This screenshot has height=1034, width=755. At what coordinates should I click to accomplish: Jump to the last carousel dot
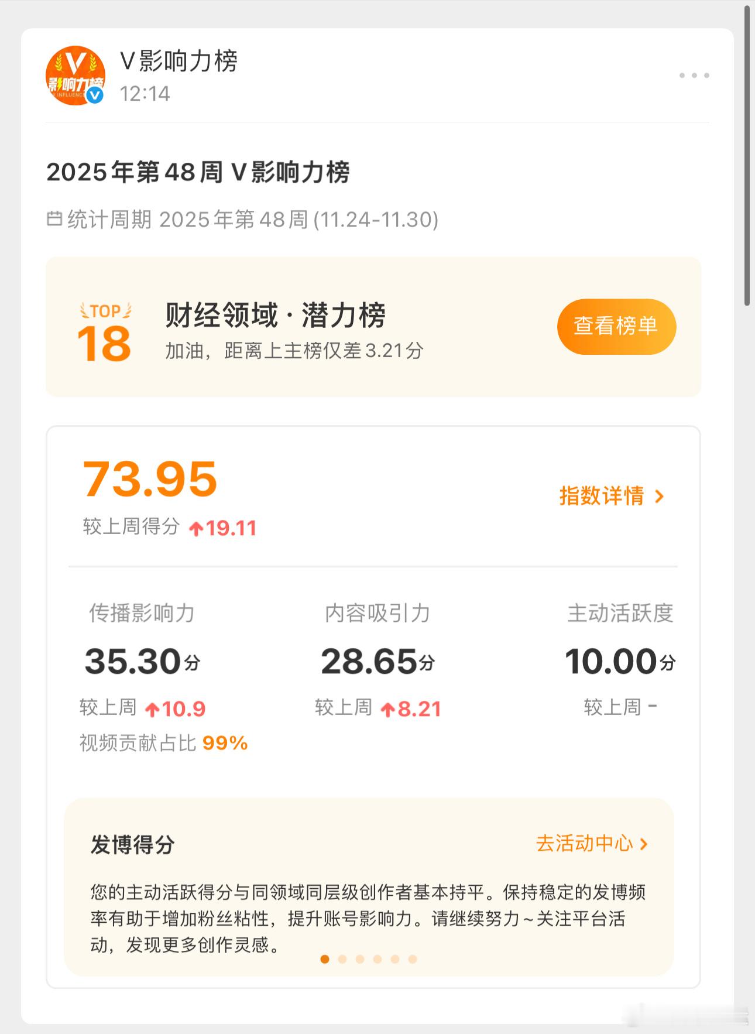point(413,959)
